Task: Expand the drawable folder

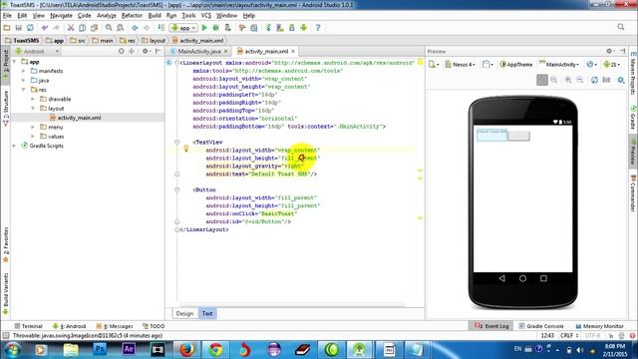Action: tap(33, 99)
